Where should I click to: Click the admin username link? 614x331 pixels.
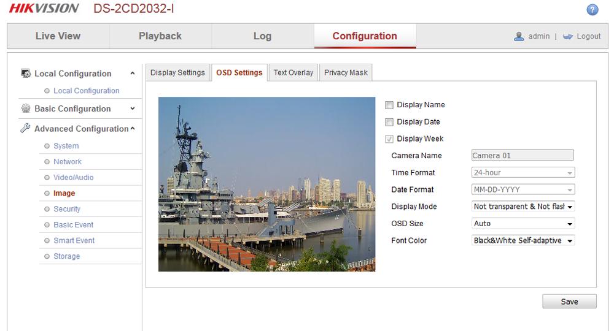(539, 36)
